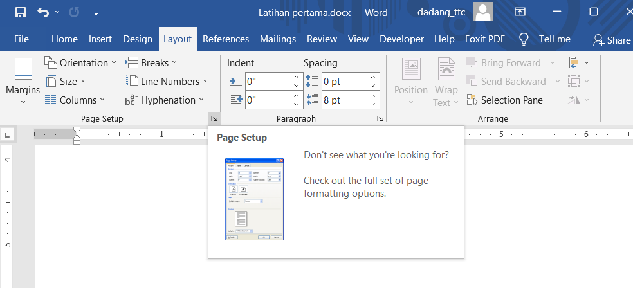Open the File tab
The width and height of the screenshot is (633, 288).
click(x=21, y=39)
